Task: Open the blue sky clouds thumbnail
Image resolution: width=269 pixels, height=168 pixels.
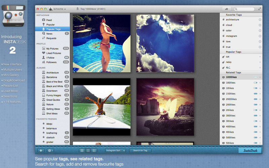Action: coord(165,43)
